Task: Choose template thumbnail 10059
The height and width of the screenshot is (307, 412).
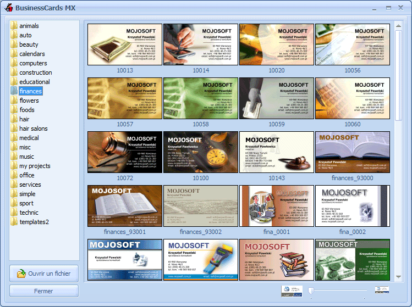Action: point(277,98)
